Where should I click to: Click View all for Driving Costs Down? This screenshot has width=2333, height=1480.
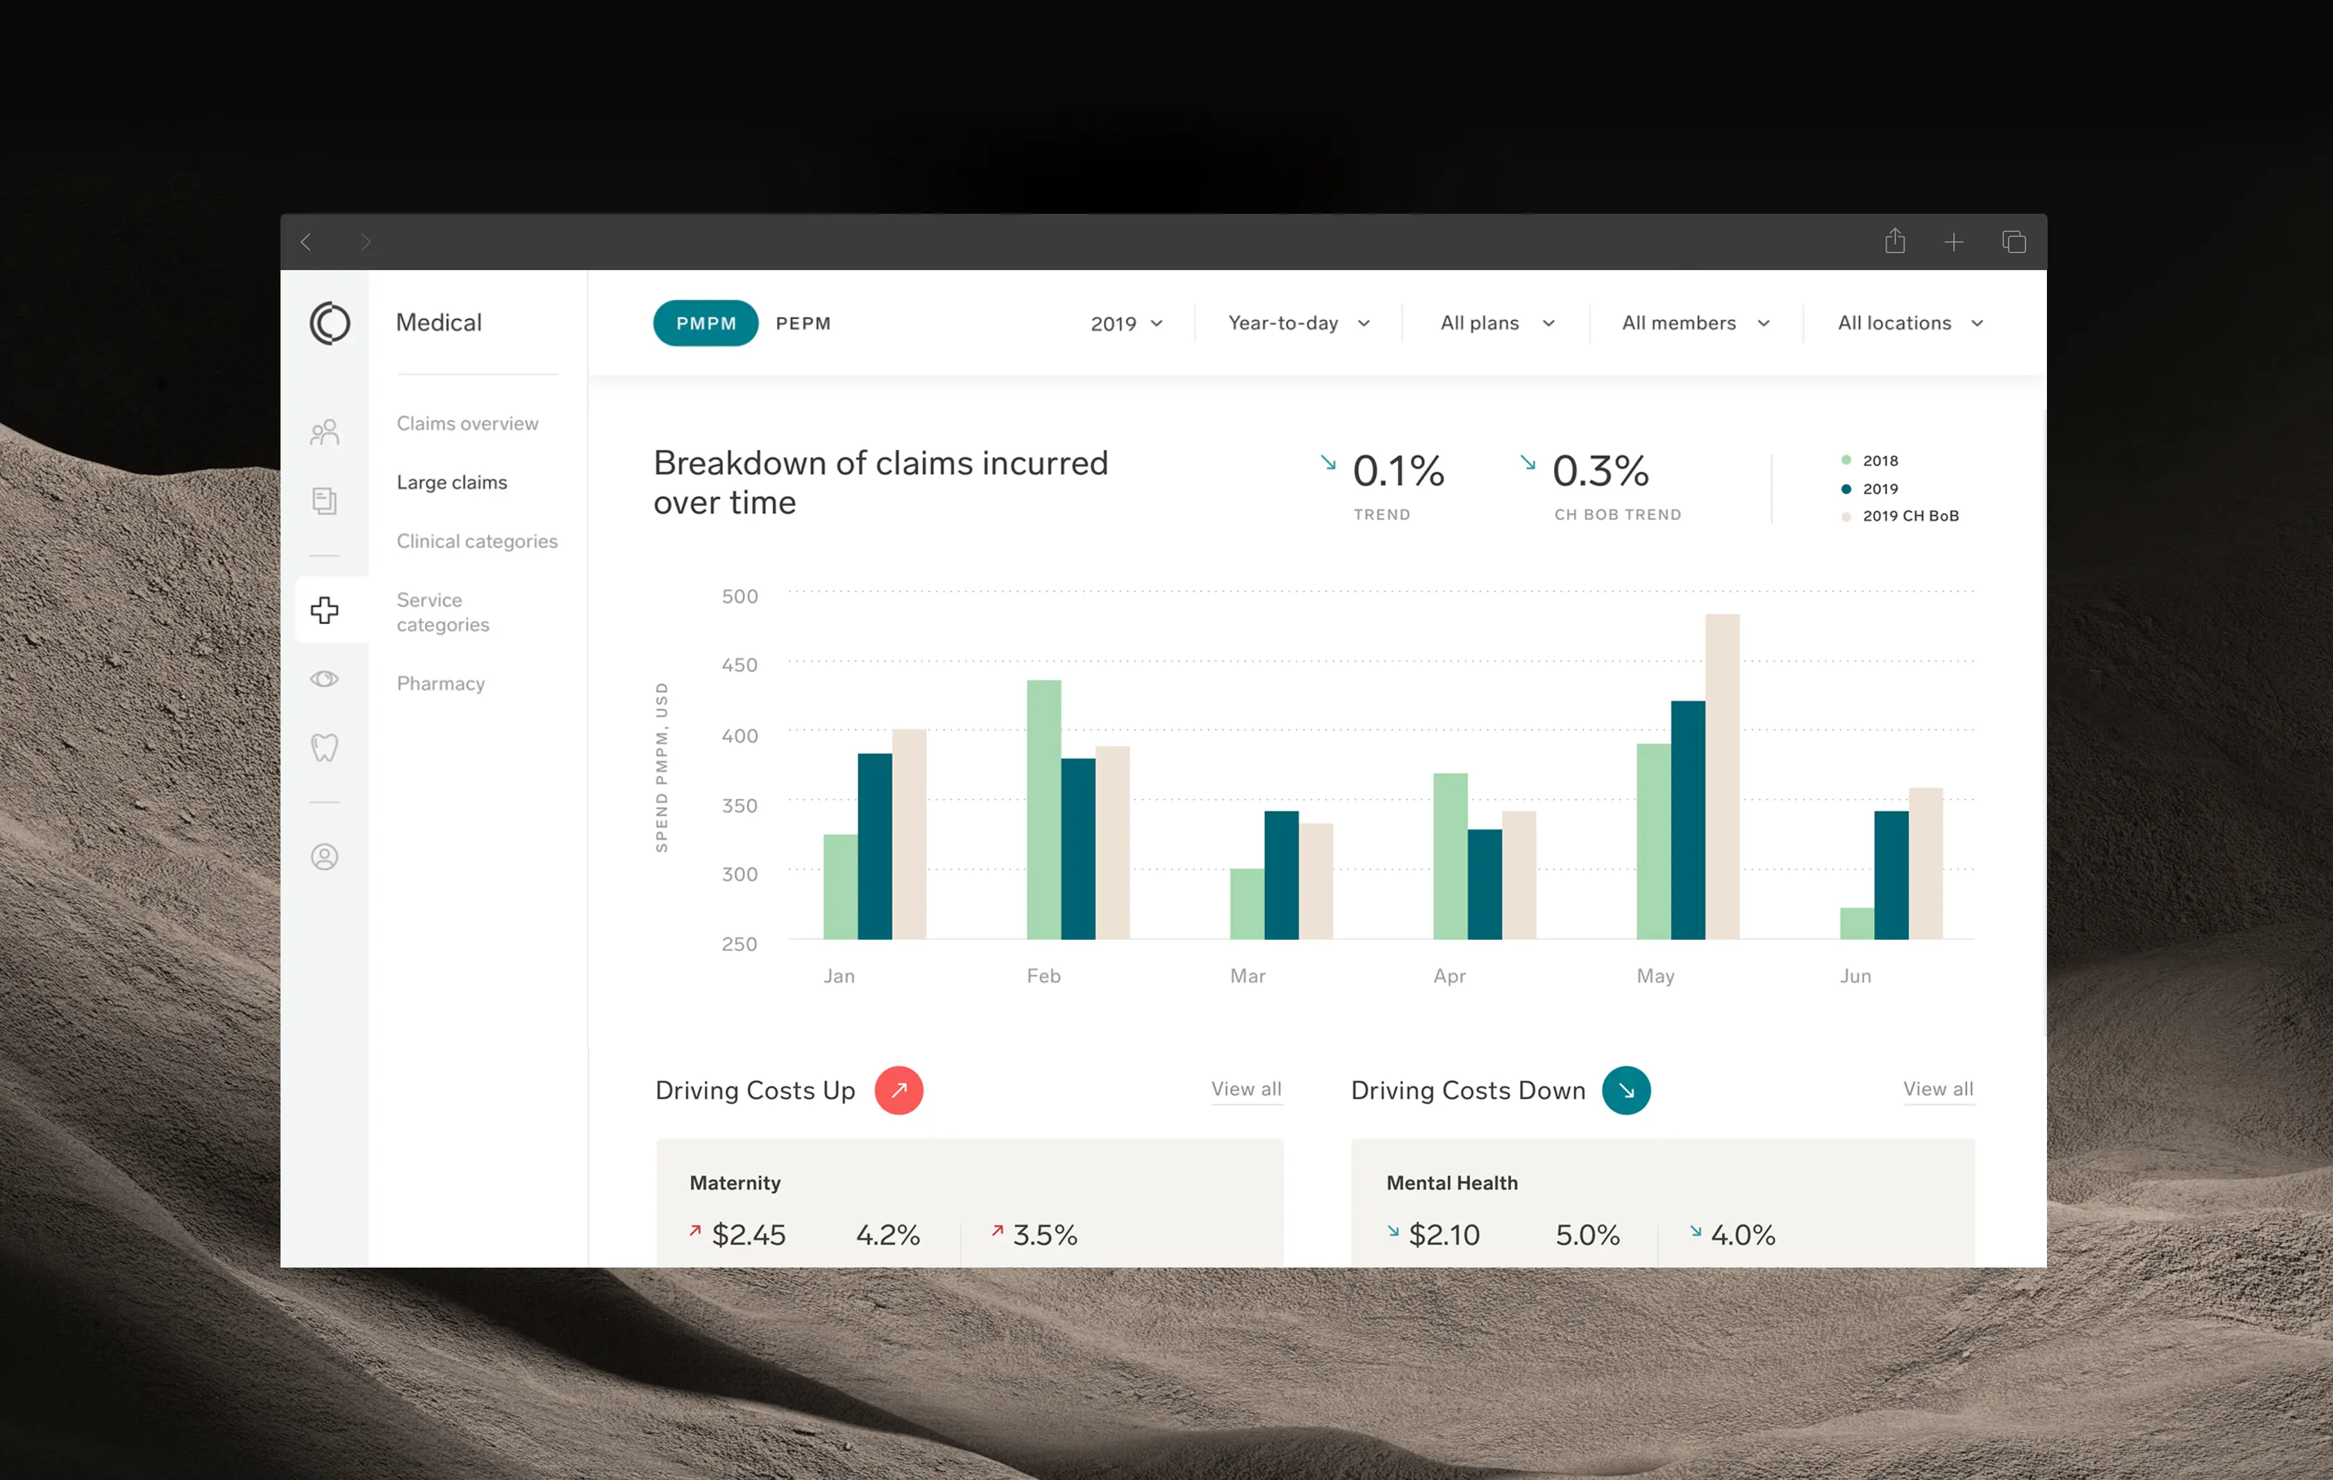point(1938,1088)
